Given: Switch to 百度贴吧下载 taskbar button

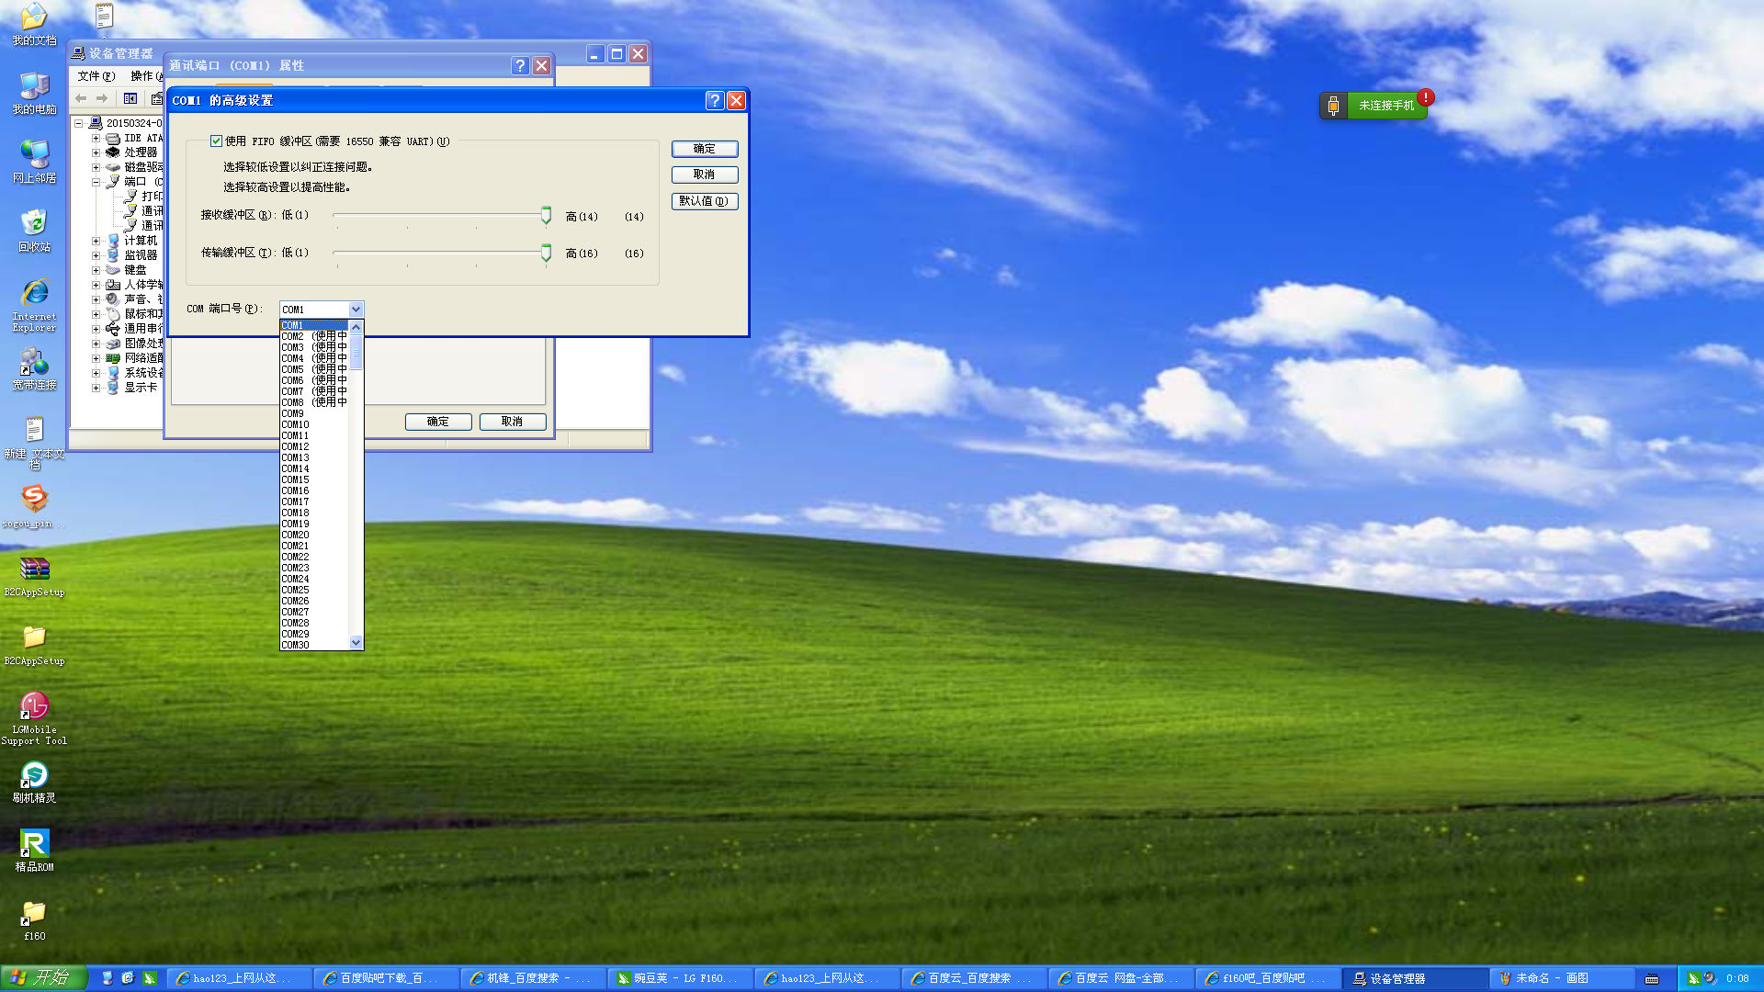Looking at the screenshot, I should pyautogui.click(x=386, y=978).
